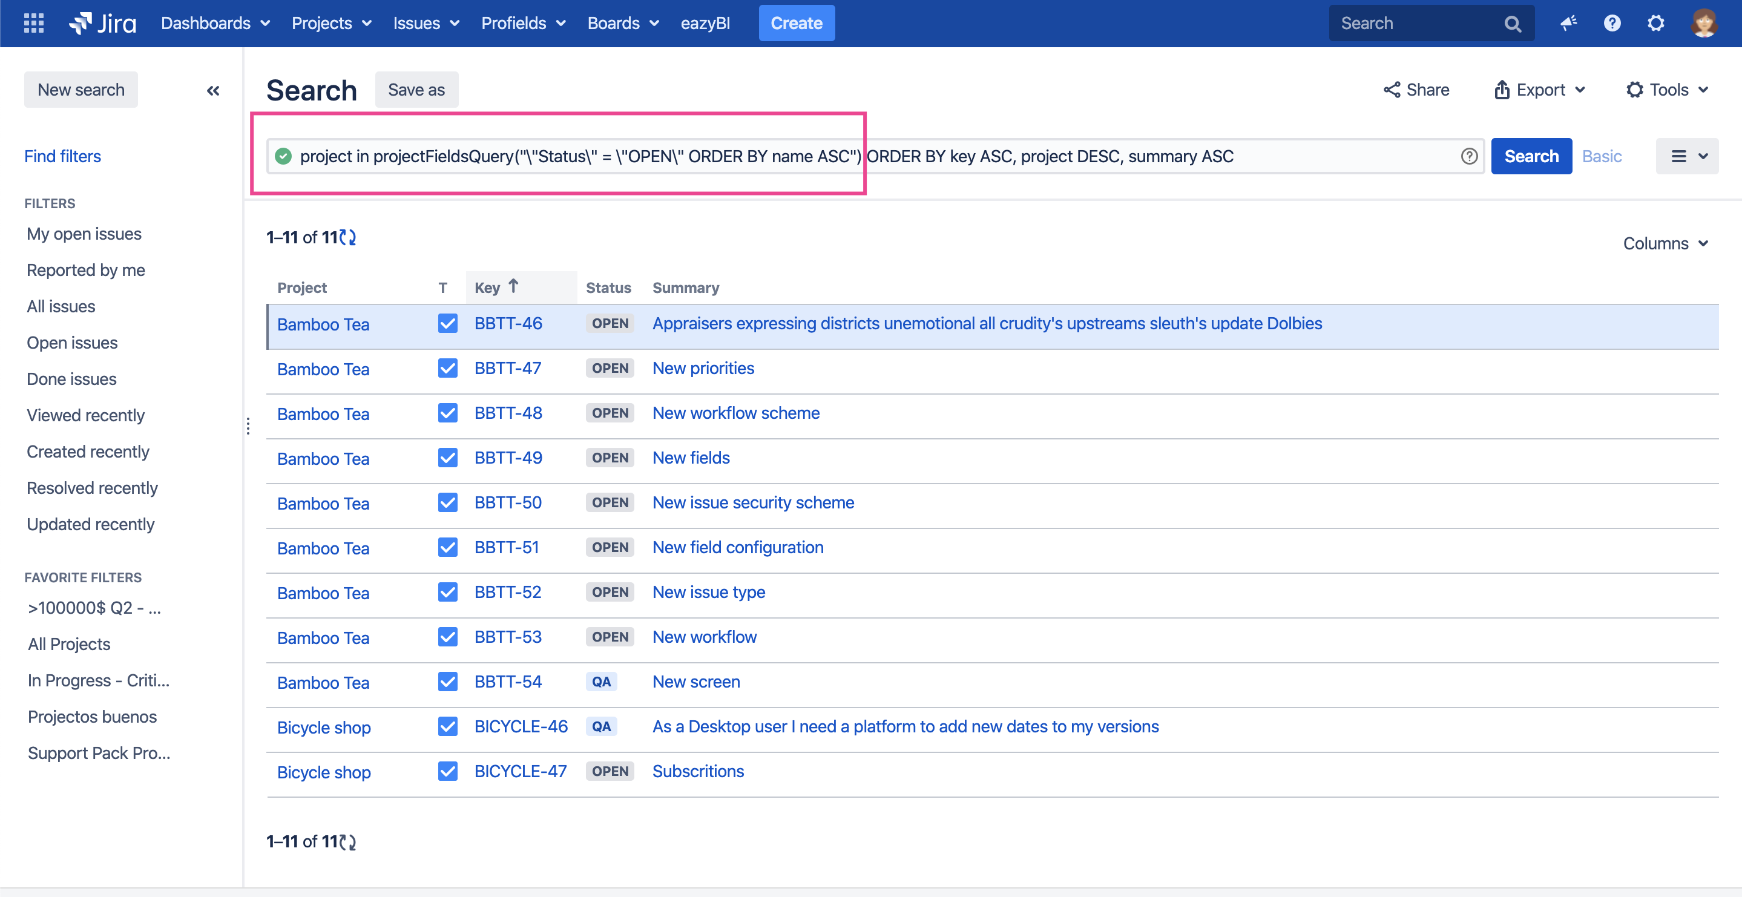Select Updated recently filter

[91, 524]
